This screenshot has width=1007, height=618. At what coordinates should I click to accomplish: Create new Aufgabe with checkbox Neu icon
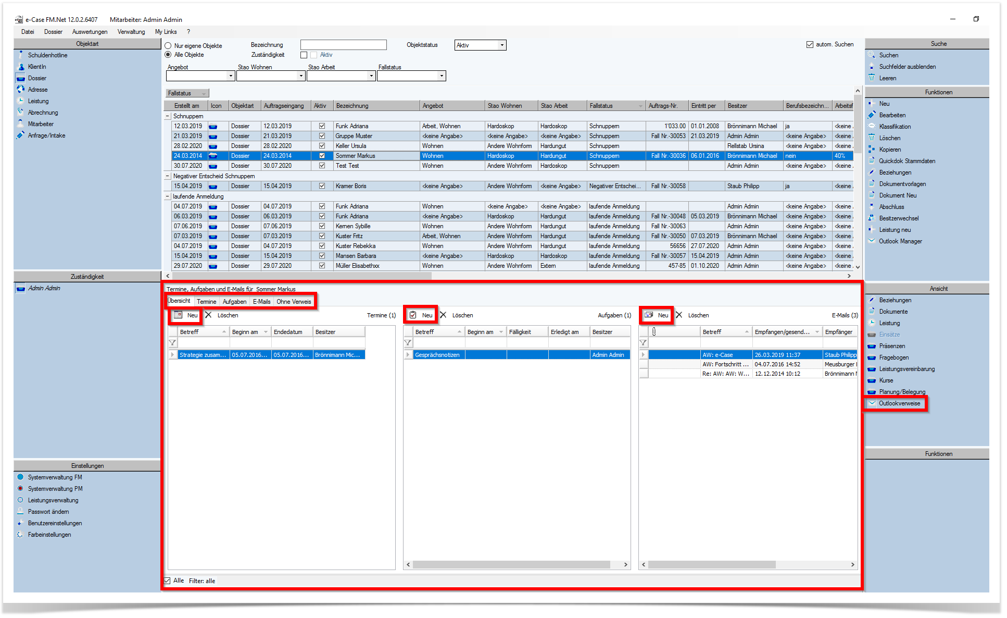413,315
